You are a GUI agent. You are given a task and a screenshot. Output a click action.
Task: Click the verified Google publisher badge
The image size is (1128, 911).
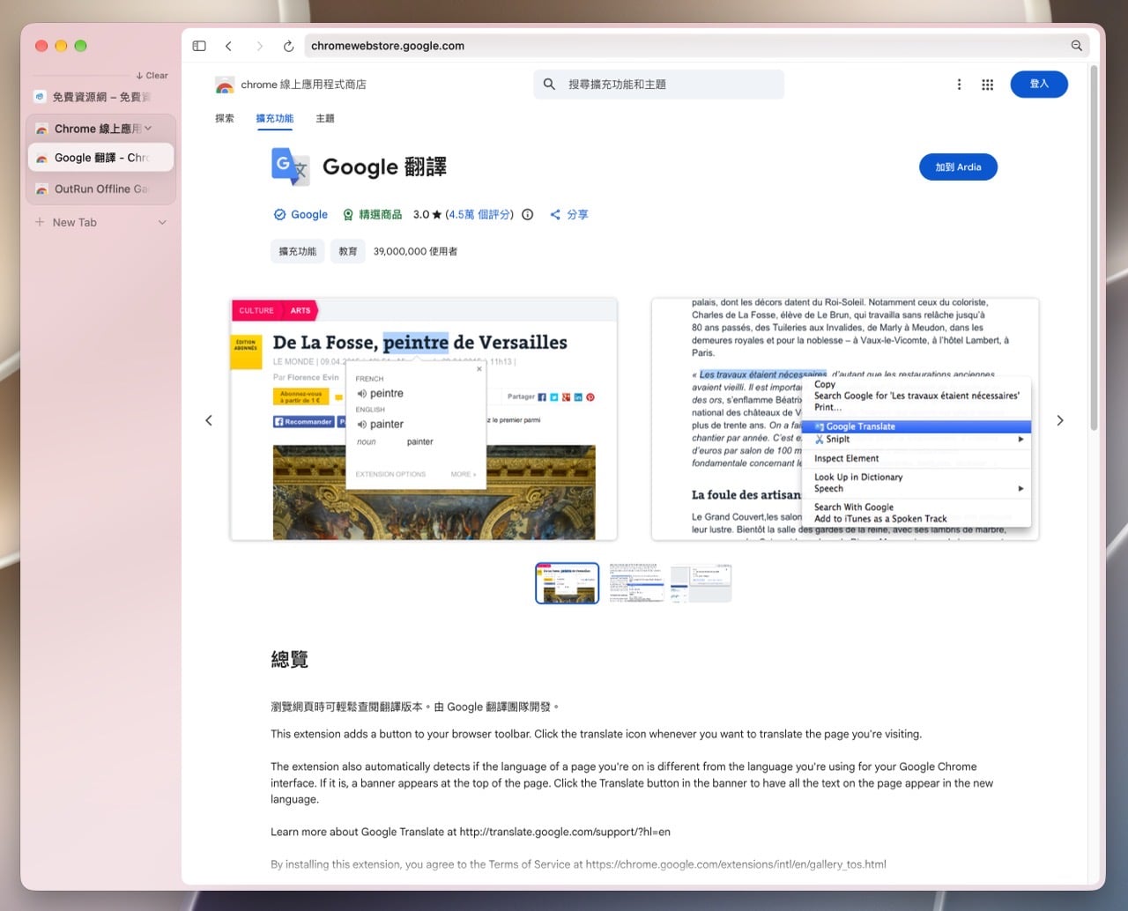[301, 214]
